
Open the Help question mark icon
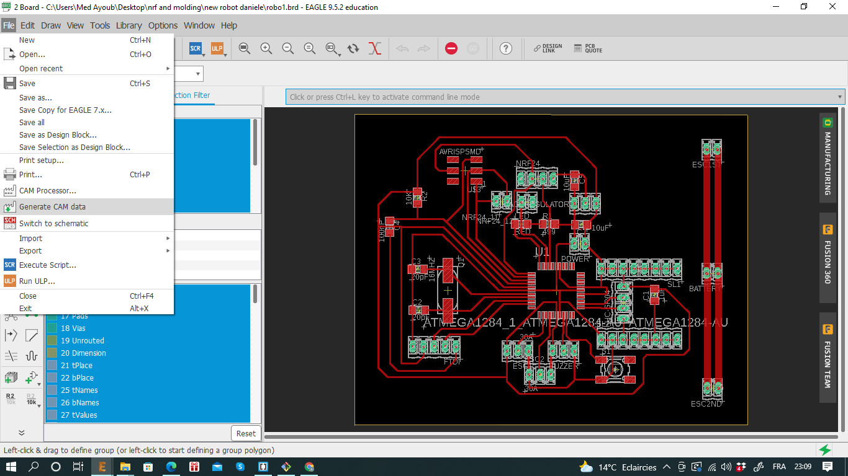[x=506, y=48]
